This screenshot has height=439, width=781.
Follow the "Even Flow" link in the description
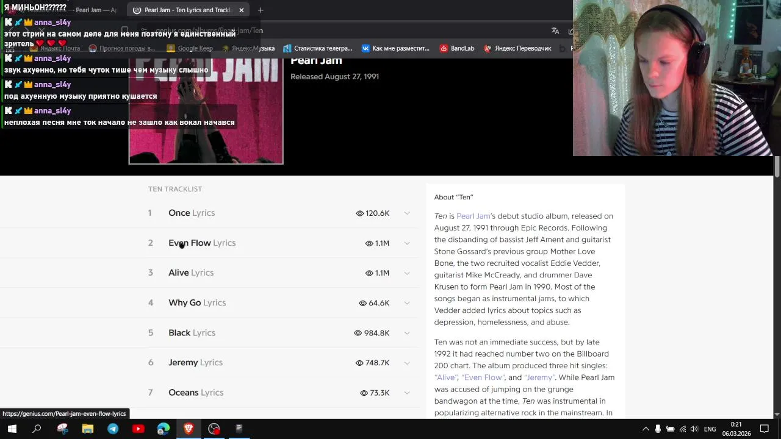pos(483,377)
